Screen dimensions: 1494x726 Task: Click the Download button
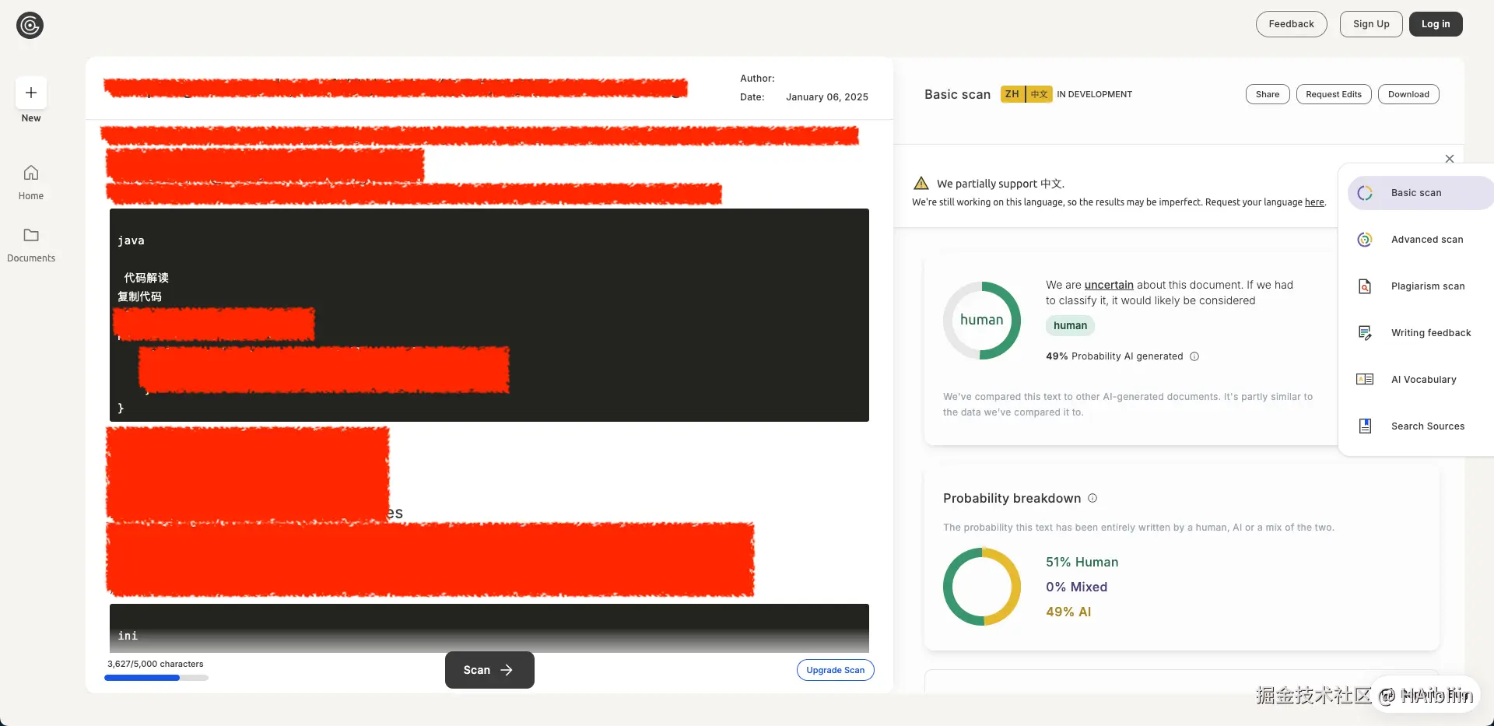(1408, 94)
